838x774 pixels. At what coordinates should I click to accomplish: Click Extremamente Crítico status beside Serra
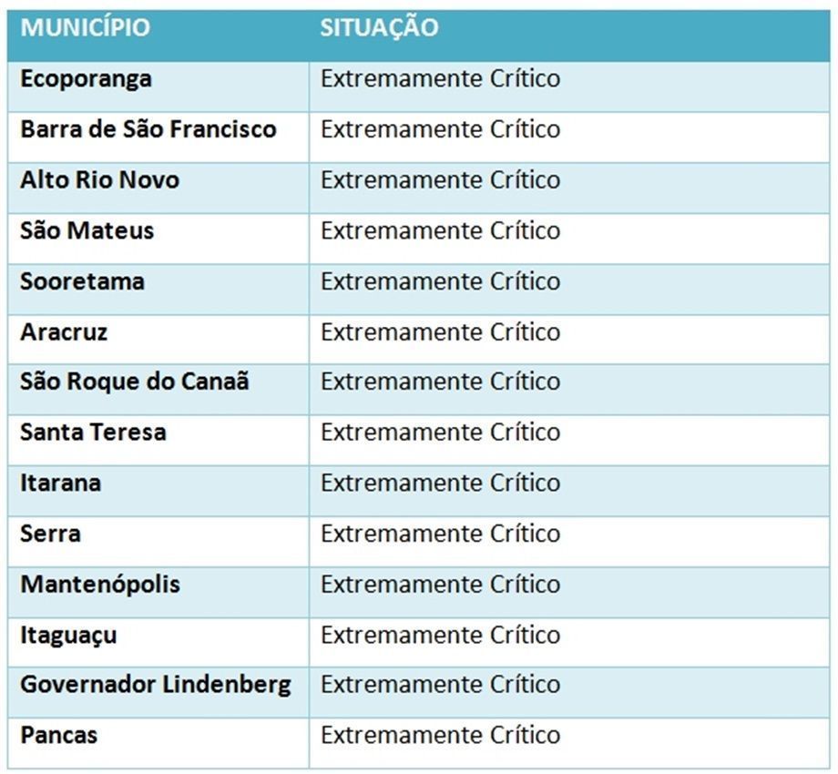[x=440, y=534]
